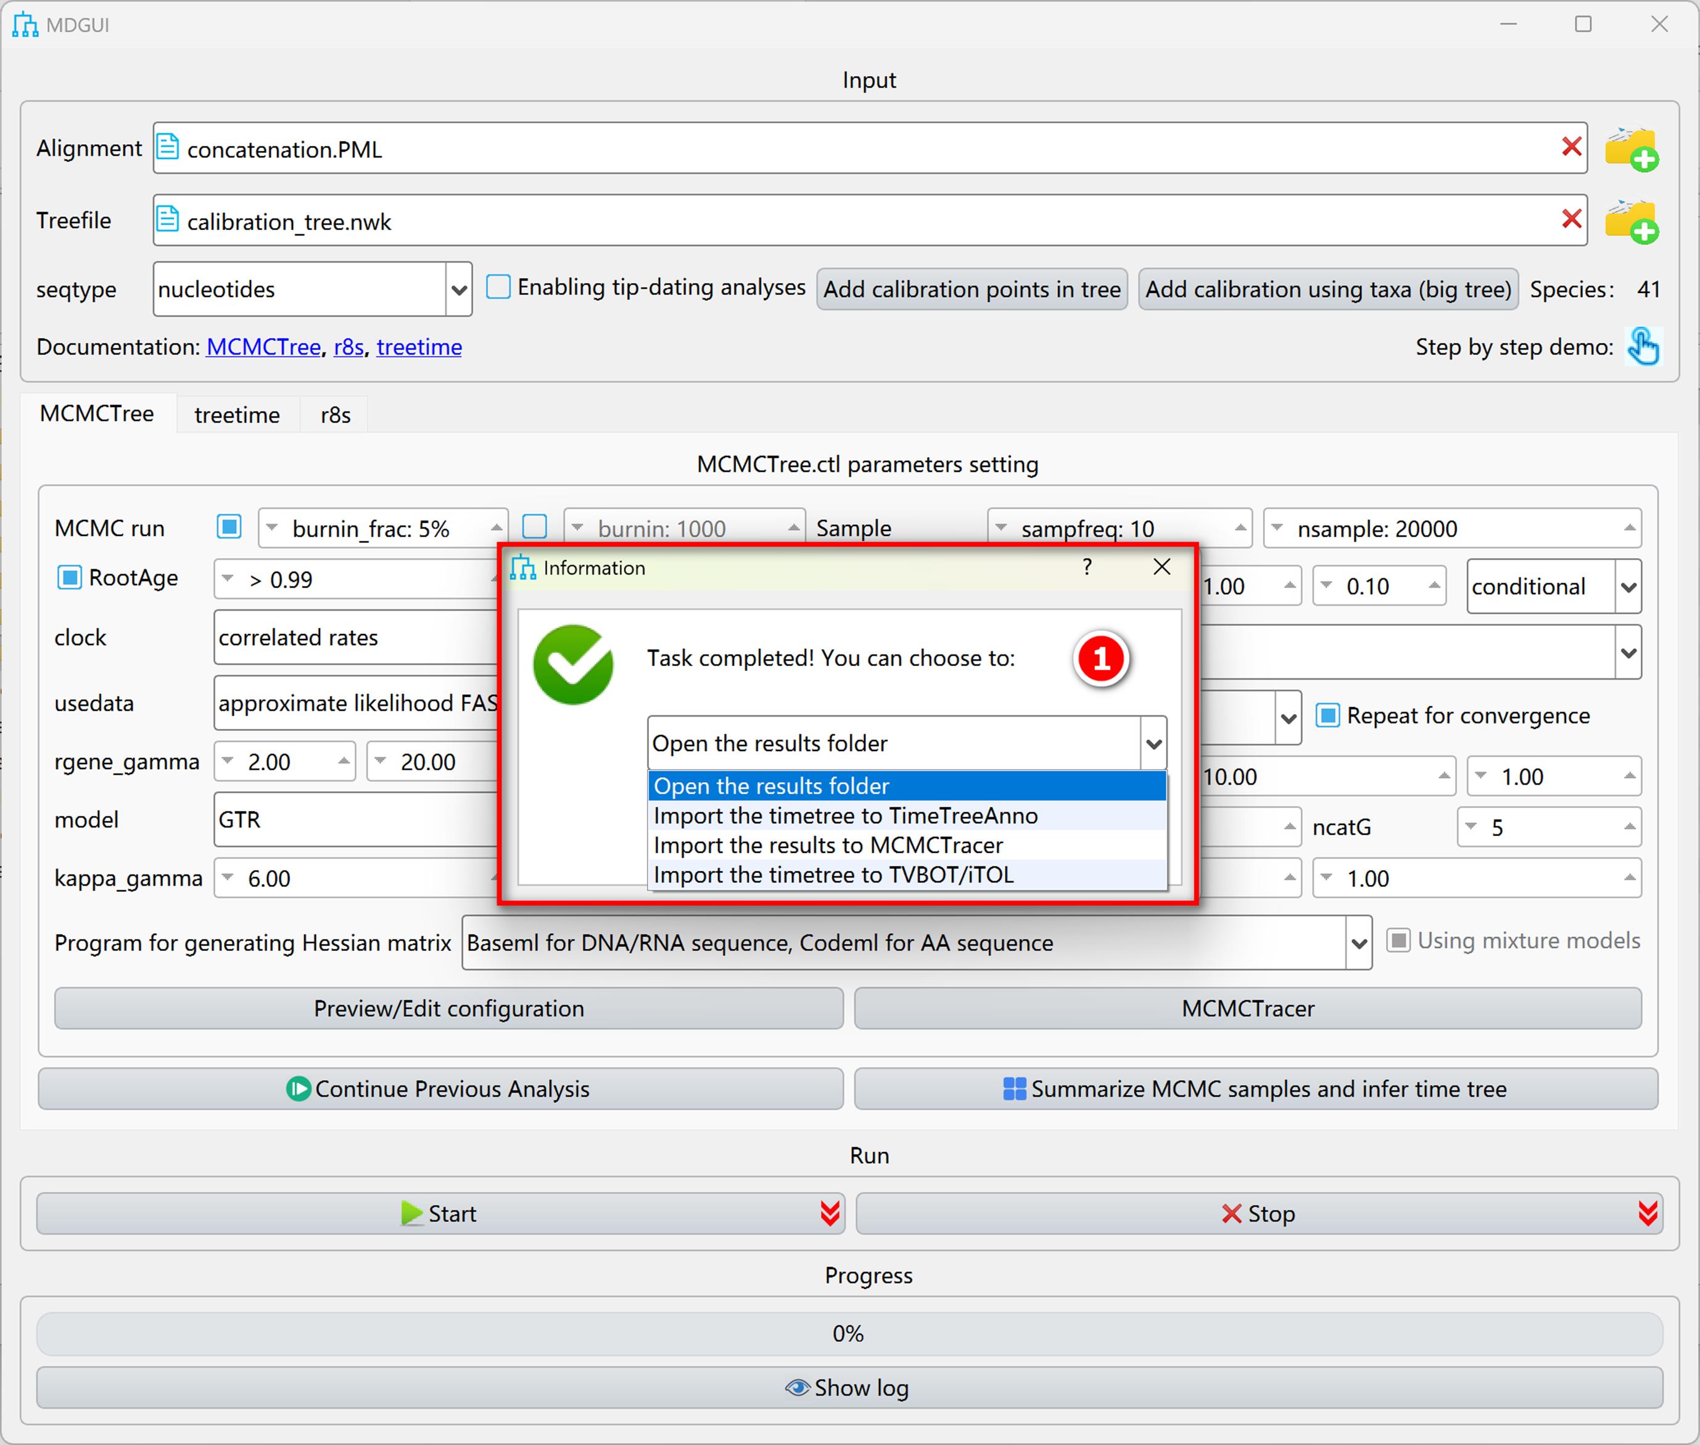
Task: Decrease ncatG value with down arrow
Action: click(x=1471, y=826)
